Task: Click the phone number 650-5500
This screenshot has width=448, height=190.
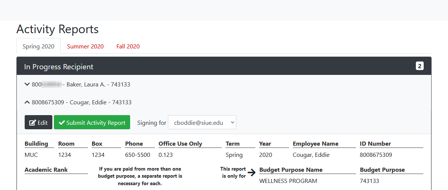Action: pyautogui.click(x=138, y=155)
